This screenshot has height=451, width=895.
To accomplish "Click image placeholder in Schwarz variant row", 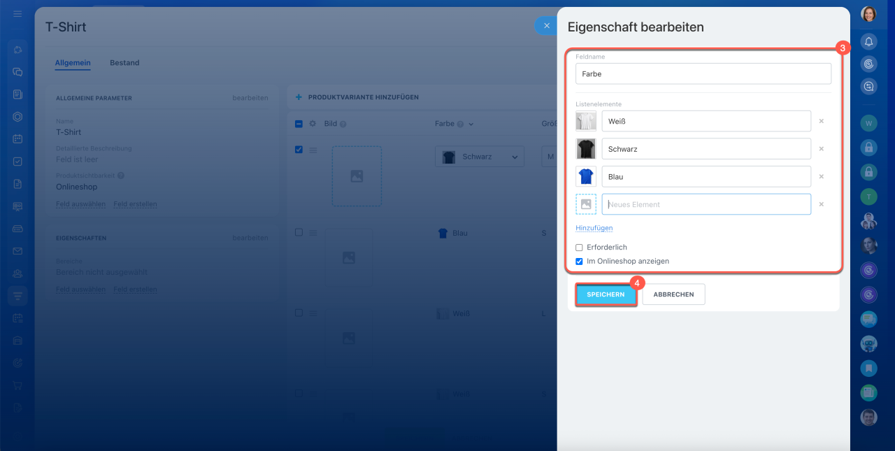I will click(x=357, y=176).
